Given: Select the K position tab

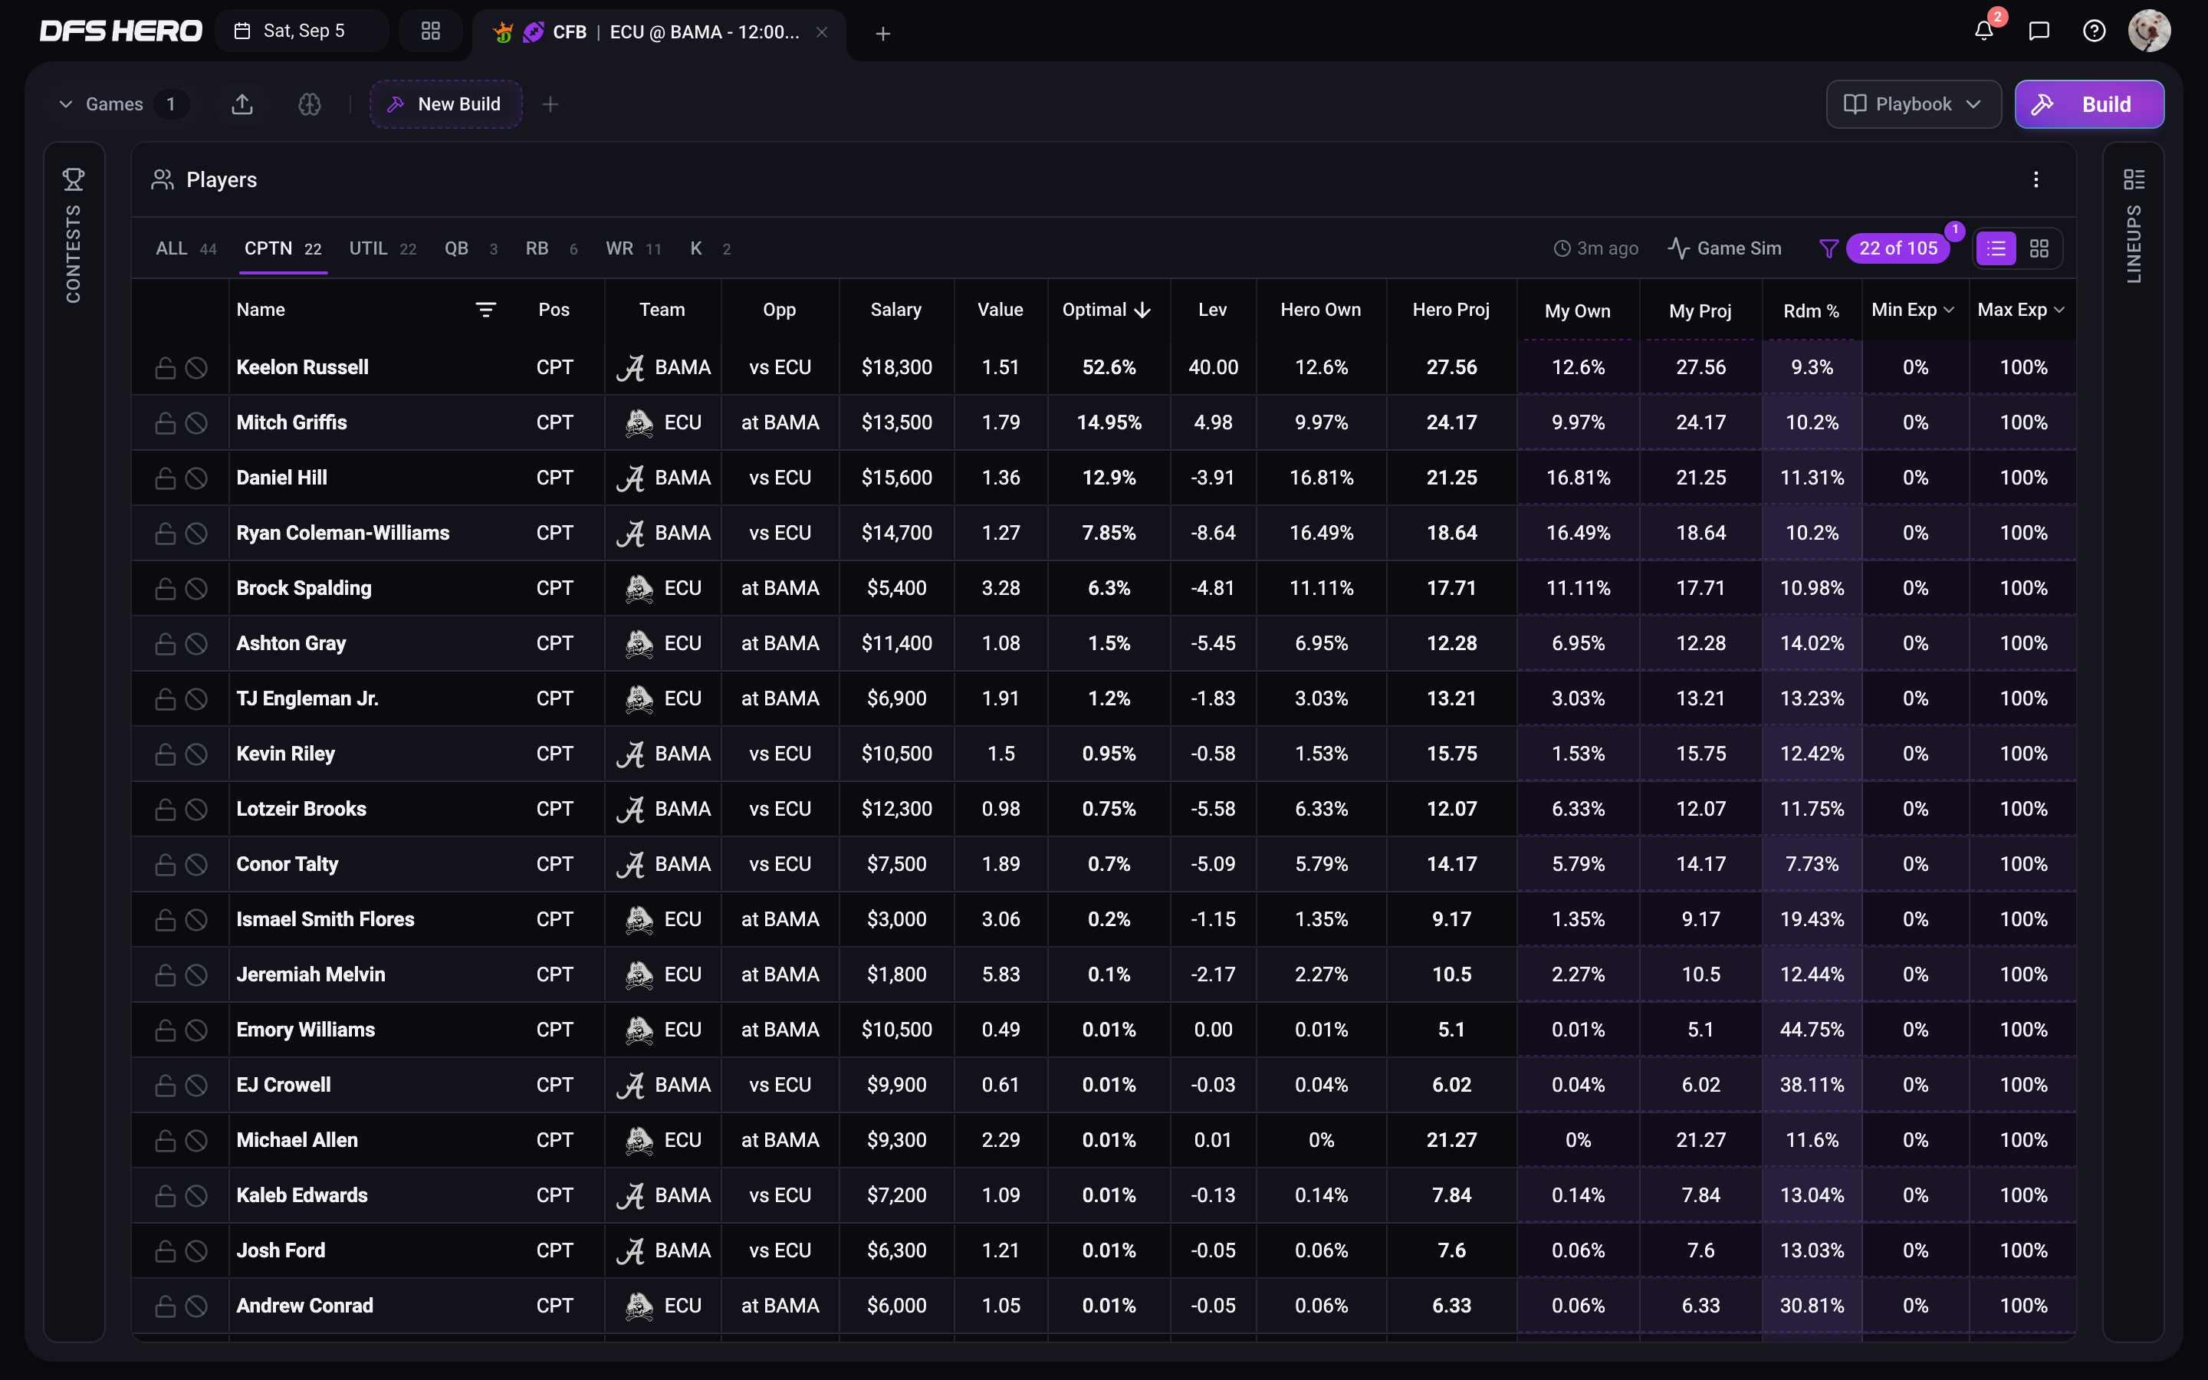Looking at the screenshot, I should pyautogui.click(x=710, y=248).
